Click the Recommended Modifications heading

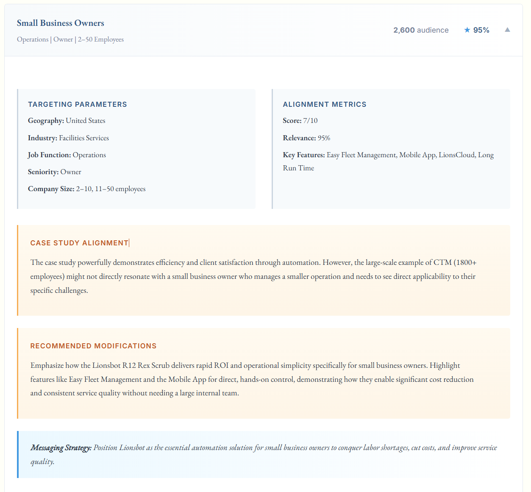[x=93, y=346]
